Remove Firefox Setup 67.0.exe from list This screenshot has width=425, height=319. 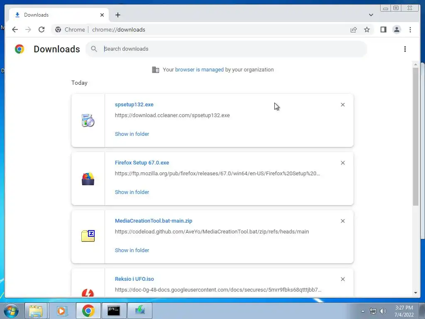343,163
